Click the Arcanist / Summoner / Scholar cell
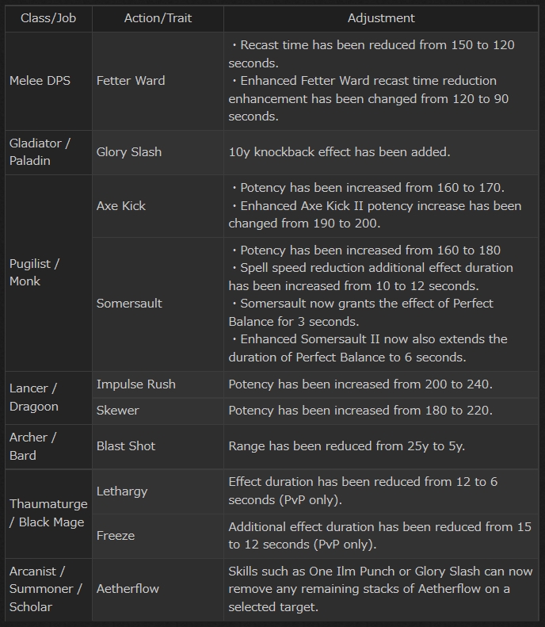The width and height of the screenshot is (545, 627). pyautogui.click(x=46, y=589)
